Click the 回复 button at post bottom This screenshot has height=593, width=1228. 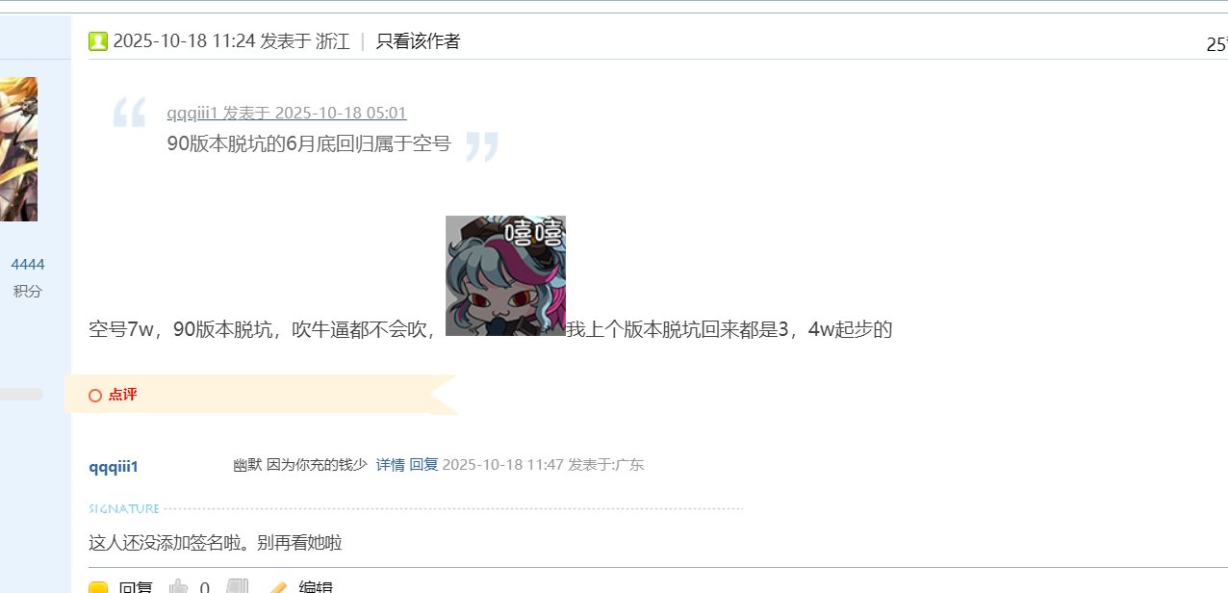136,587
